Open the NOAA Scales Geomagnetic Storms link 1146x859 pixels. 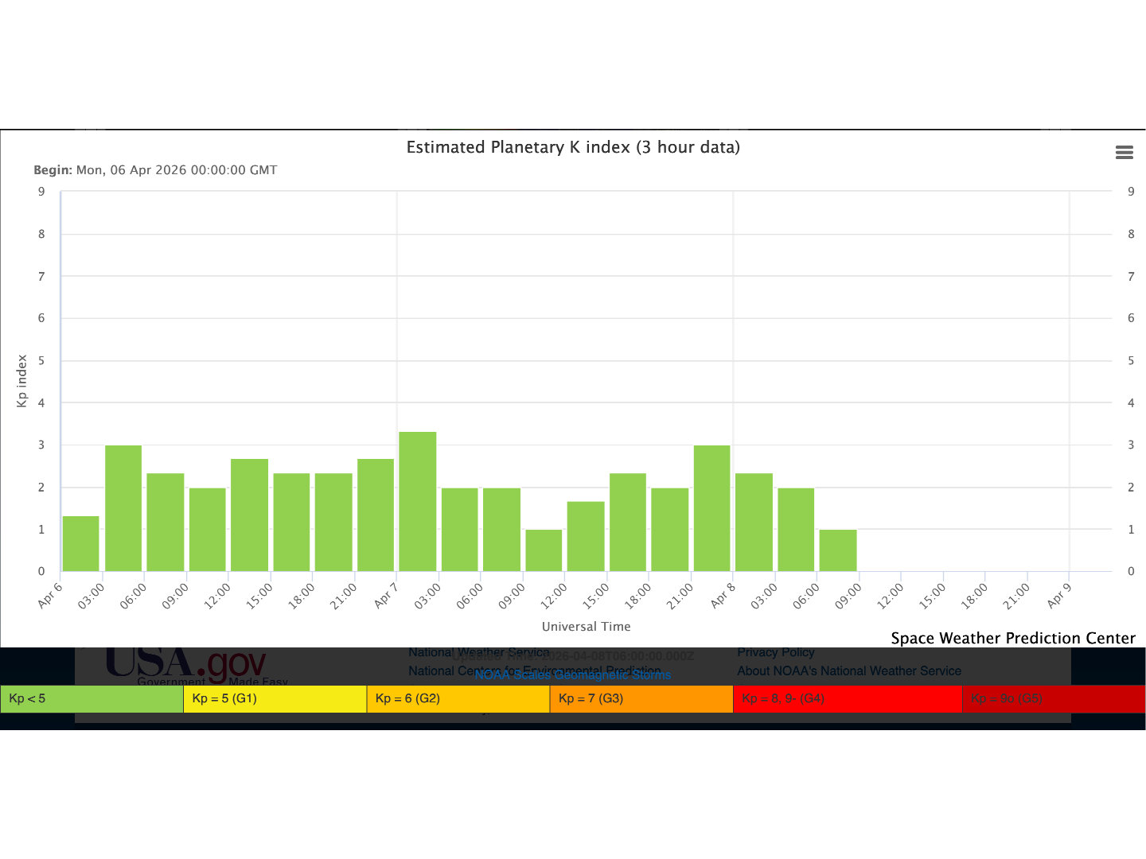572,675
